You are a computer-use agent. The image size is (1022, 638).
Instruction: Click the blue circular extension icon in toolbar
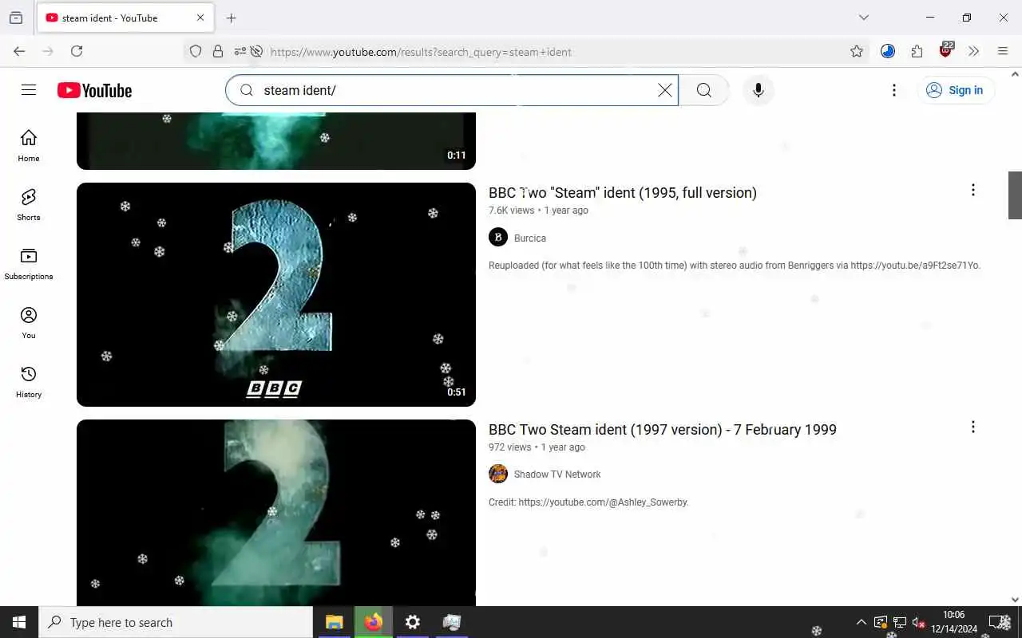click(888, 51)
